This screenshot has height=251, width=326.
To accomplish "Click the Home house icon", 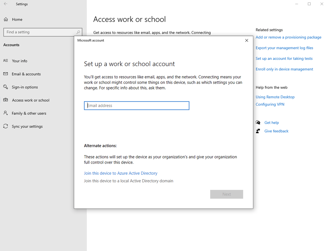I will [x=6, y=19].
